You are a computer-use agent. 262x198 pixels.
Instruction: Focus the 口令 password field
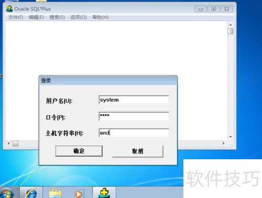pos(134,116)
